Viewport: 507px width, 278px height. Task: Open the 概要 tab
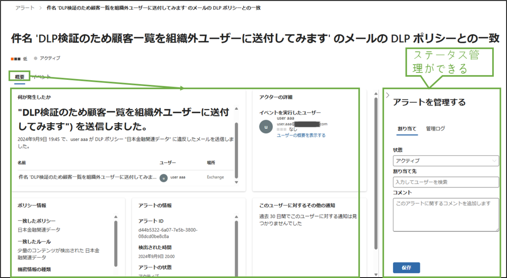(19, 77)
